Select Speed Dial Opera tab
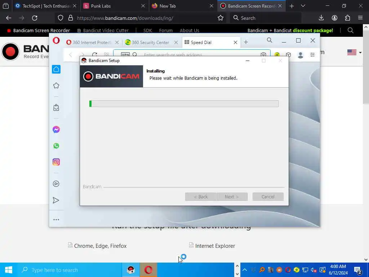Screen dimensions: 369x277 pos(211,43)
